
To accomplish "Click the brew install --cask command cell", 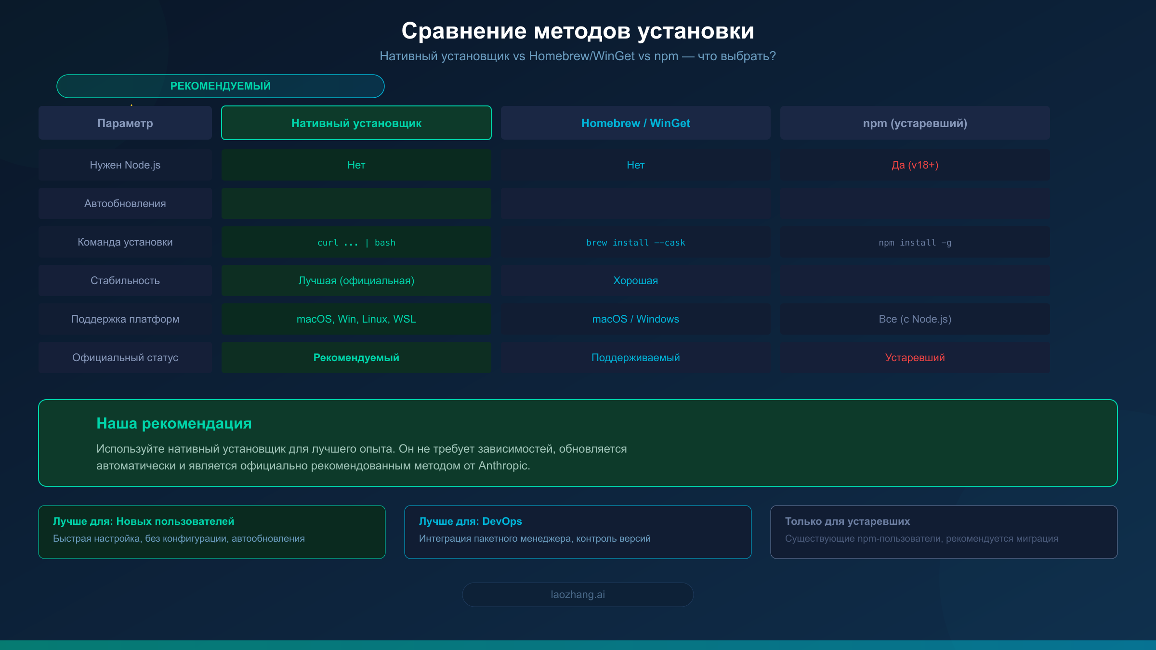I will (635, 242).
